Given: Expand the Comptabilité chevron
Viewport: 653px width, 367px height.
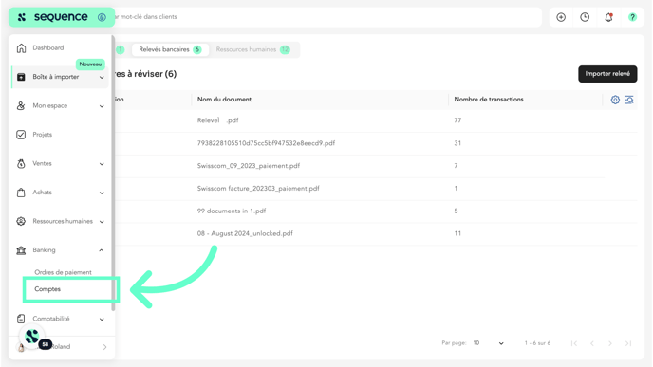Looking at the screenshot, I should click(102, 320).
